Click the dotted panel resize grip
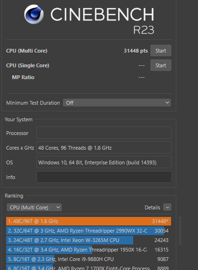 point(180,231)
